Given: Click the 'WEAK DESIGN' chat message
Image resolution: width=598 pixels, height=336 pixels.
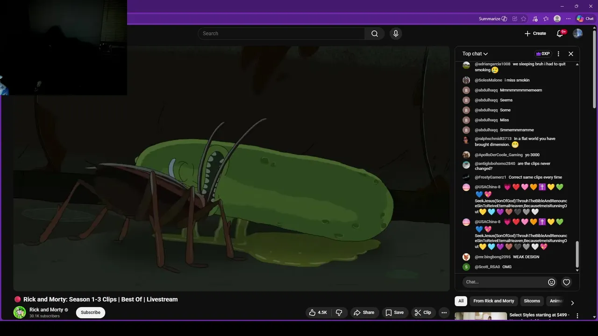Looking at the screenshot, I should pos(526,257).
